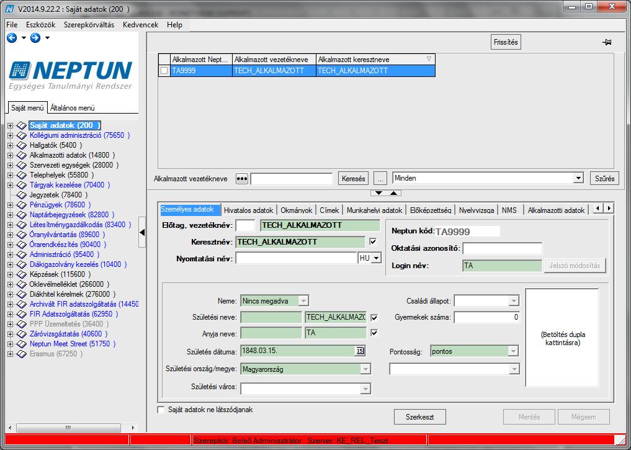Switch to the Címek tab
Screen dimensions: 631x450
pos(329,210)
